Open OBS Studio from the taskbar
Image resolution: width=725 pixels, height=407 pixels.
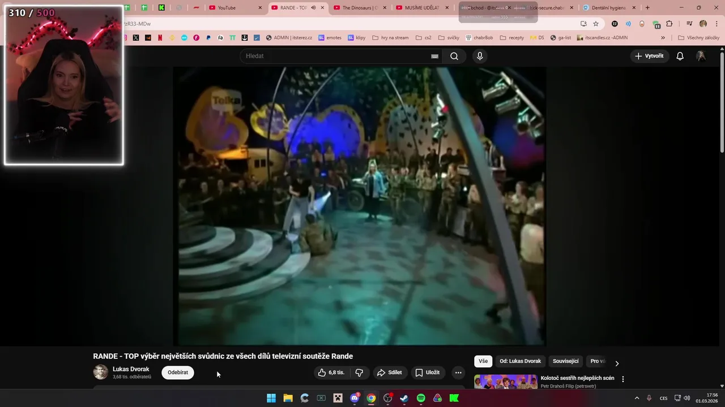tap(387, 398)
